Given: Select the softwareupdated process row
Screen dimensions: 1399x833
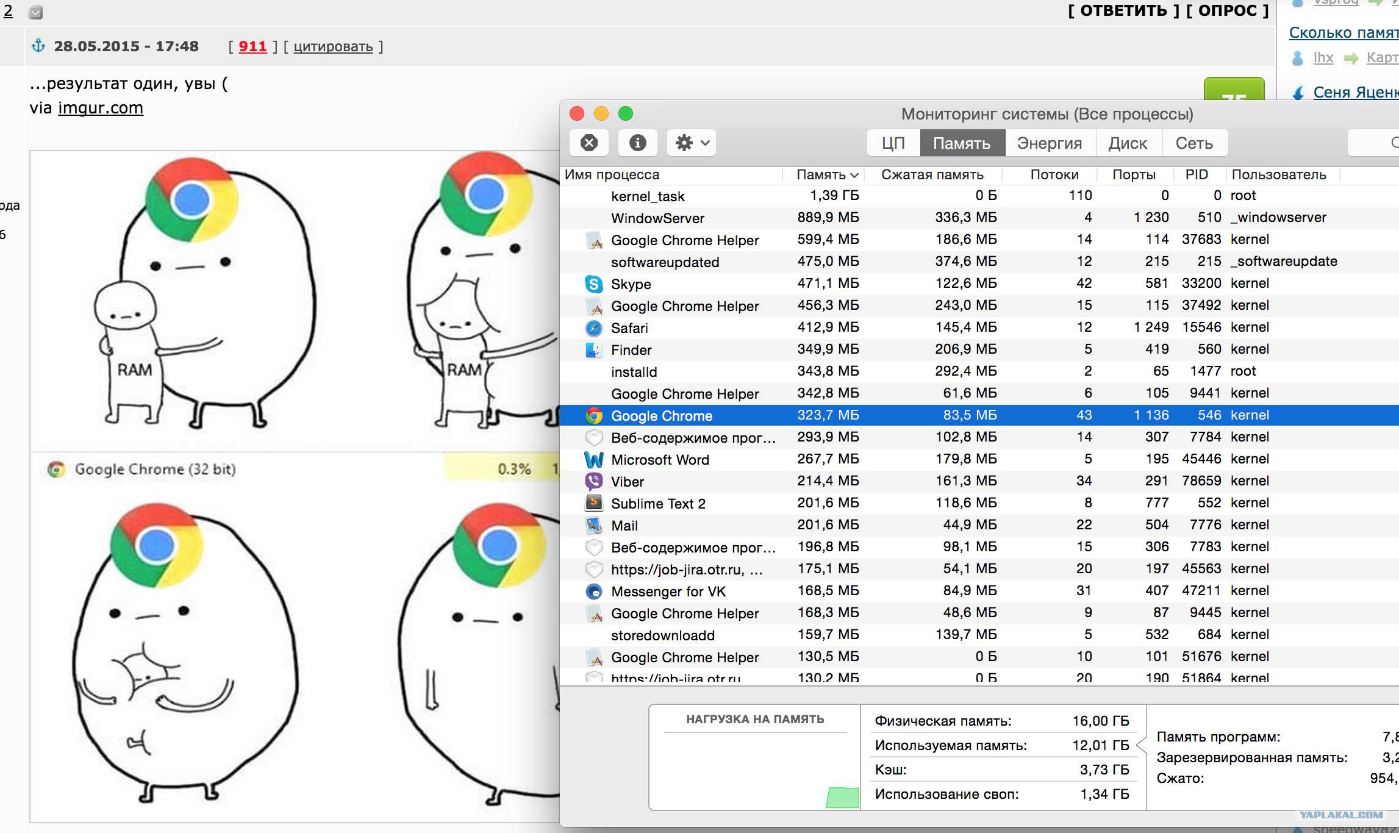Looking at the screenshot, I should coord(979,262).
